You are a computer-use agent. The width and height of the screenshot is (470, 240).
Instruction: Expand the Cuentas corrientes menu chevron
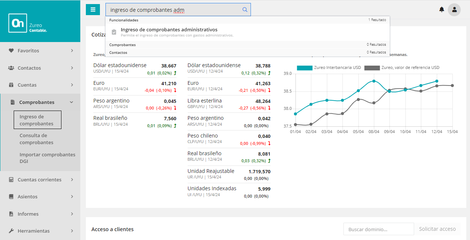72,180
